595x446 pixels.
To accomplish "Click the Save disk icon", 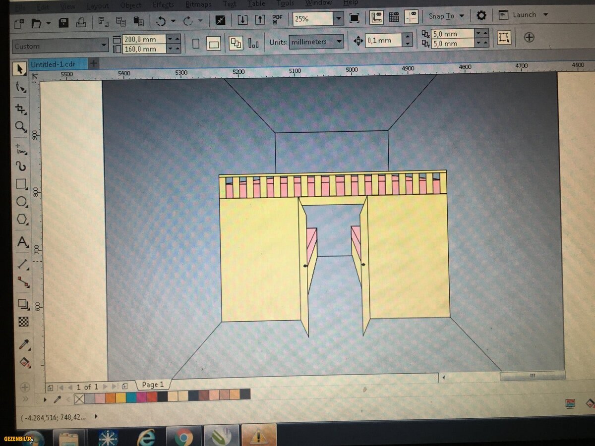I will coord(63,23).
